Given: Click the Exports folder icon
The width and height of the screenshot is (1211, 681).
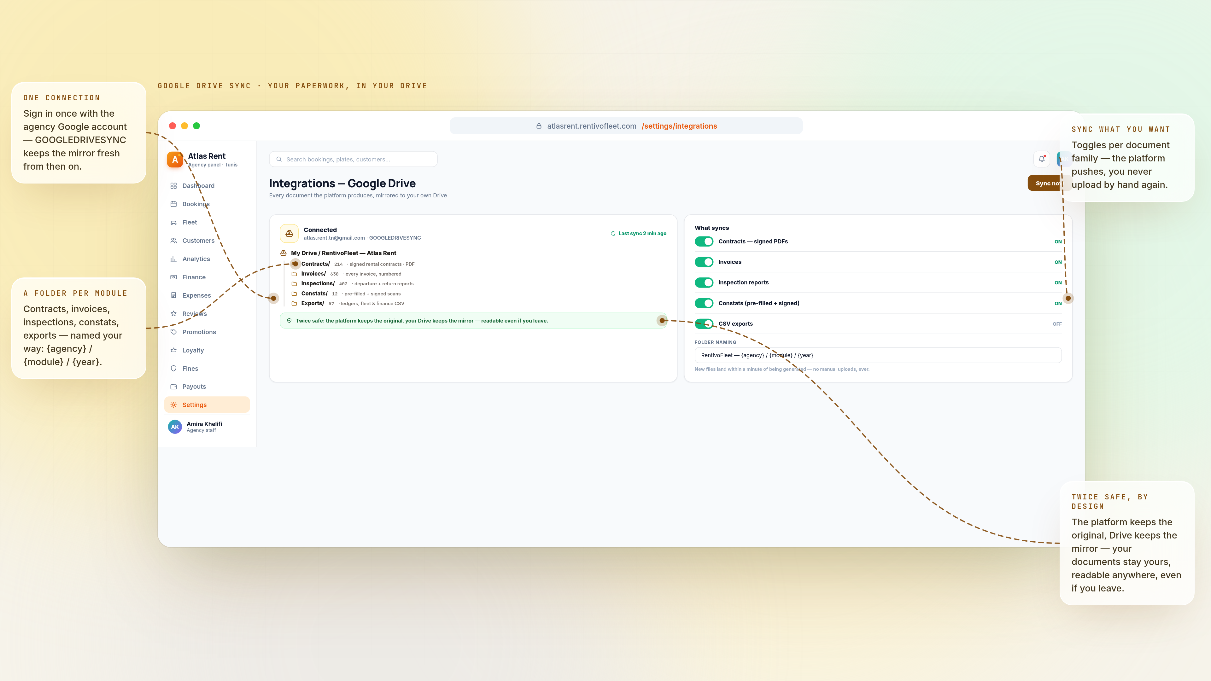Looking at the screenshot, I should (294, 304).
